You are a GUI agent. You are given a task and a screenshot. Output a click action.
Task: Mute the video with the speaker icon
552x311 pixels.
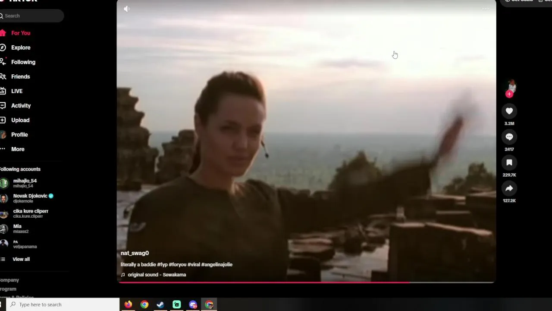[x=127, y=9]
